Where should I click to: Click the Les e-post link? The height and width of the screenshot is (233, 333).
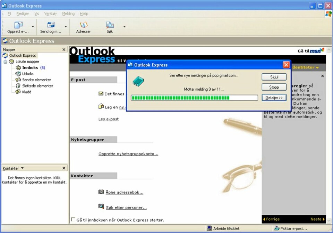point(109,119)
